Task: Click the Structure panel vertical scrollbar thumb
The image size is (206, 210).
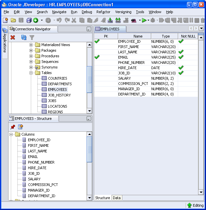Action: pyautogui.click(x=90, y=149)
